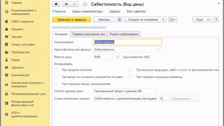Click Записать и закрыть button
This screenshot has width=224, height=126.
71,20
